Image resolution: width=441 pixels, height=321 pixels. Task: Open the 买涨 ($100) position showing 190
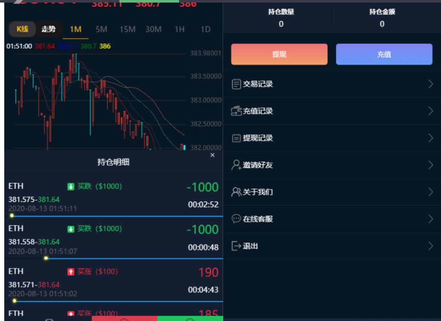point(113,280)
